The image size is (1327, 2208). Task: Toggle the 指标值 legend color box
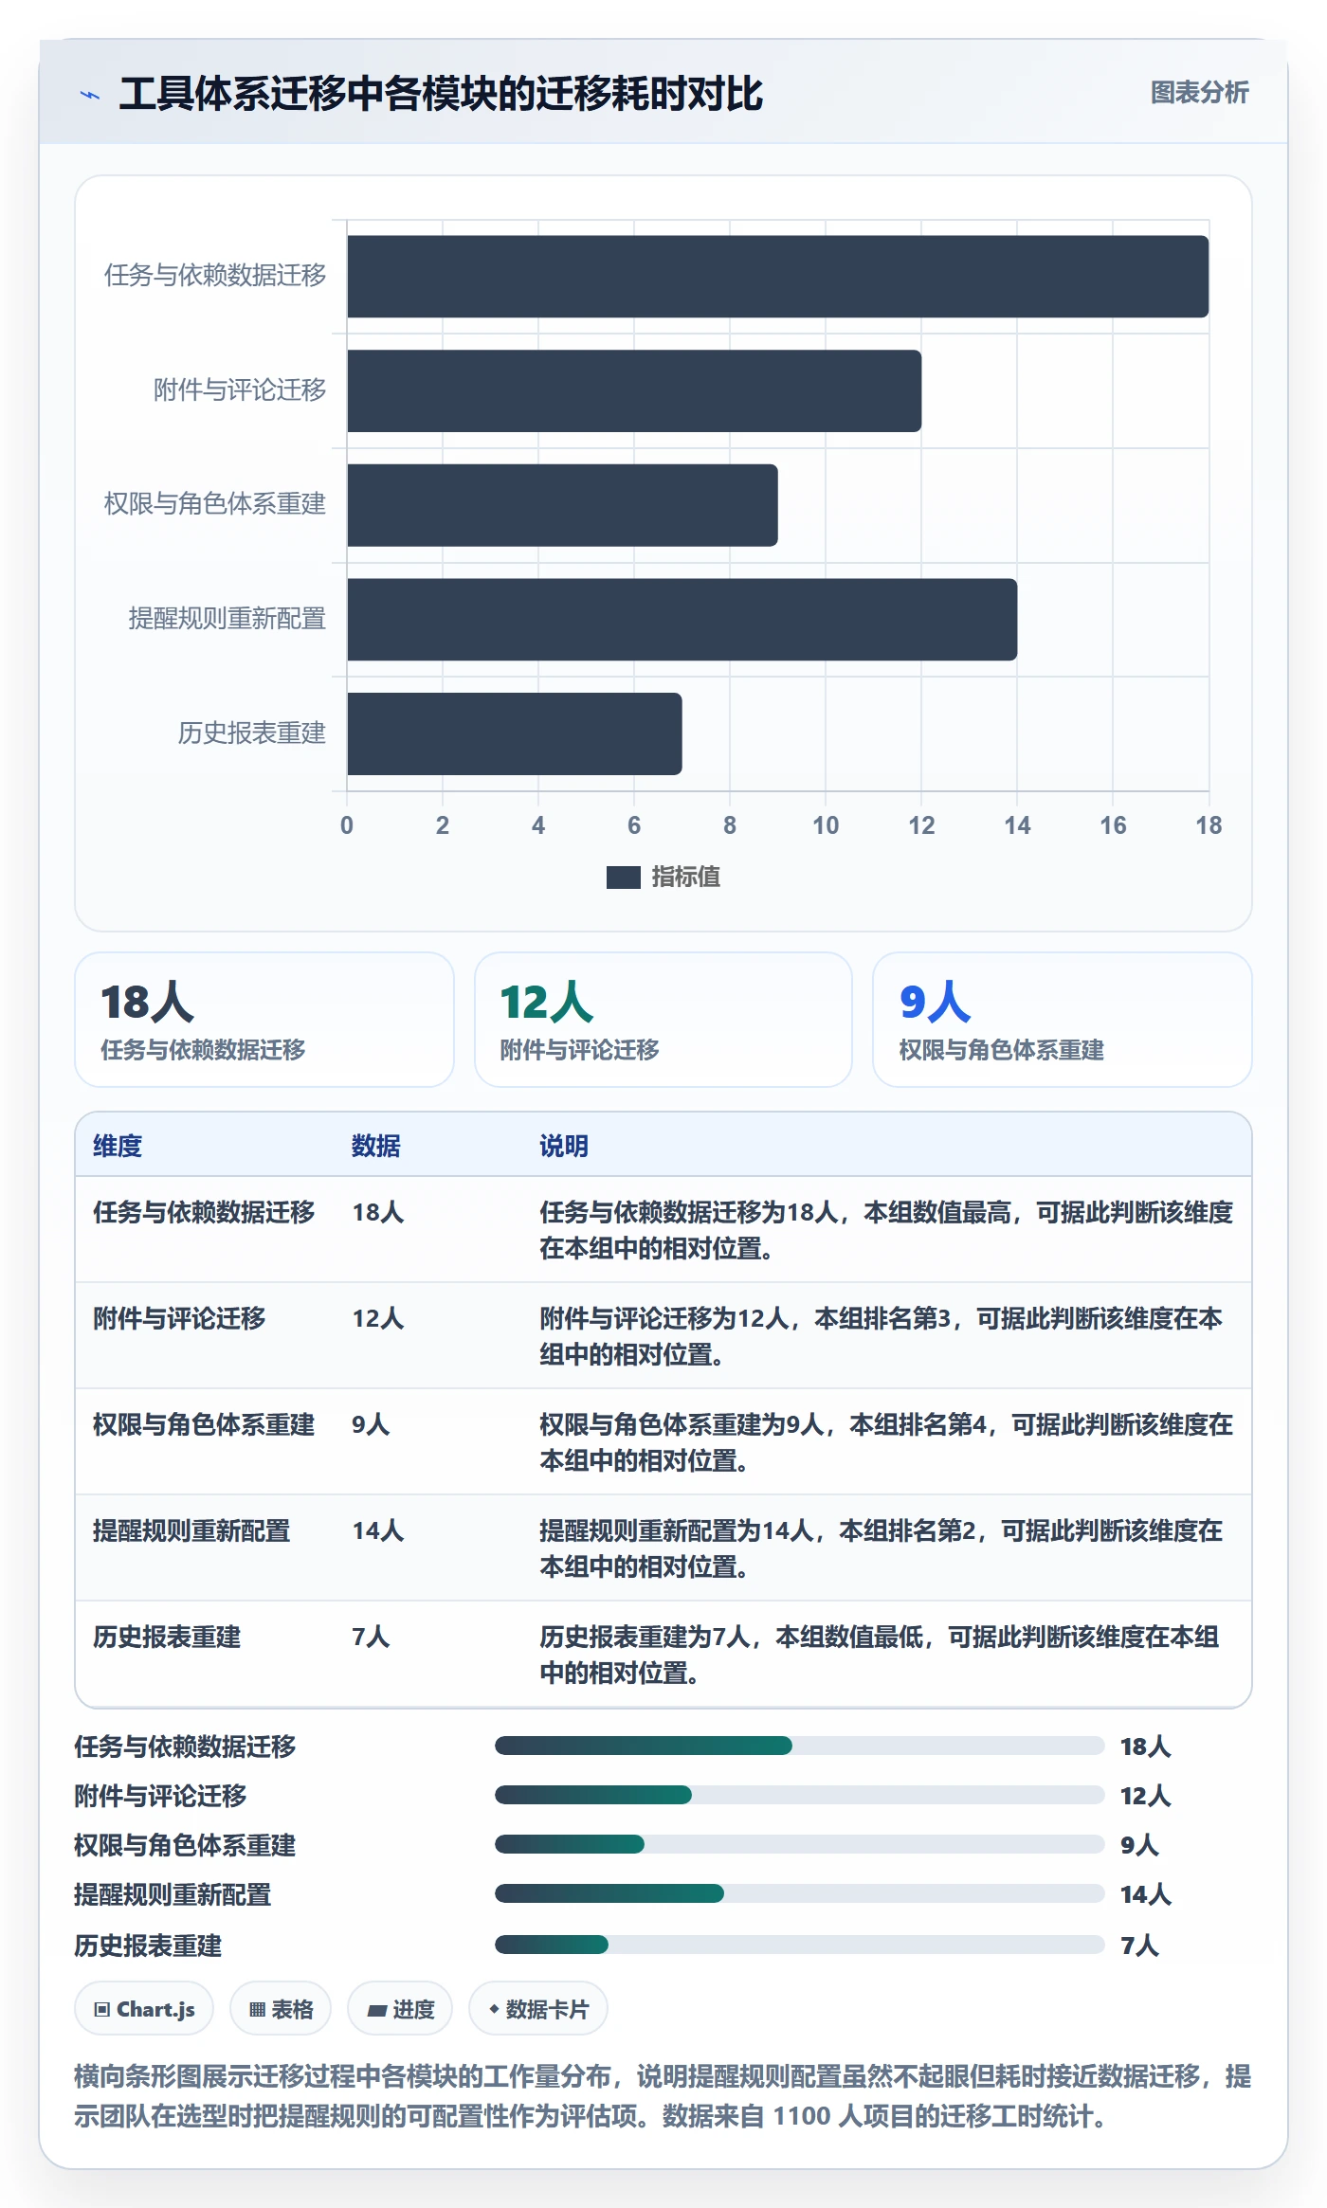623,878
